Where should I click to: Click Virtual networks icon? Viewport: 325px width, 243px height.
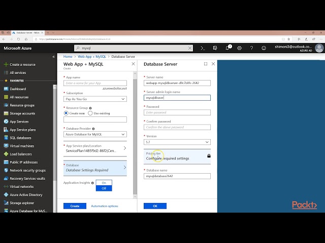(6, 186)
